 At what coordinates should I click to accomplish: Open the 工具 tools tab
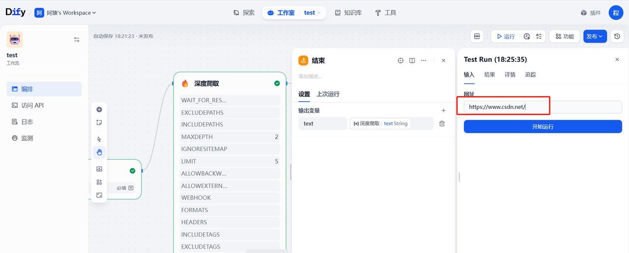386,13
